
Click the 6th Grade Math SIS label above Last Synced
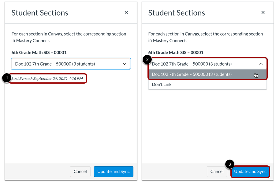click(39, 53)
